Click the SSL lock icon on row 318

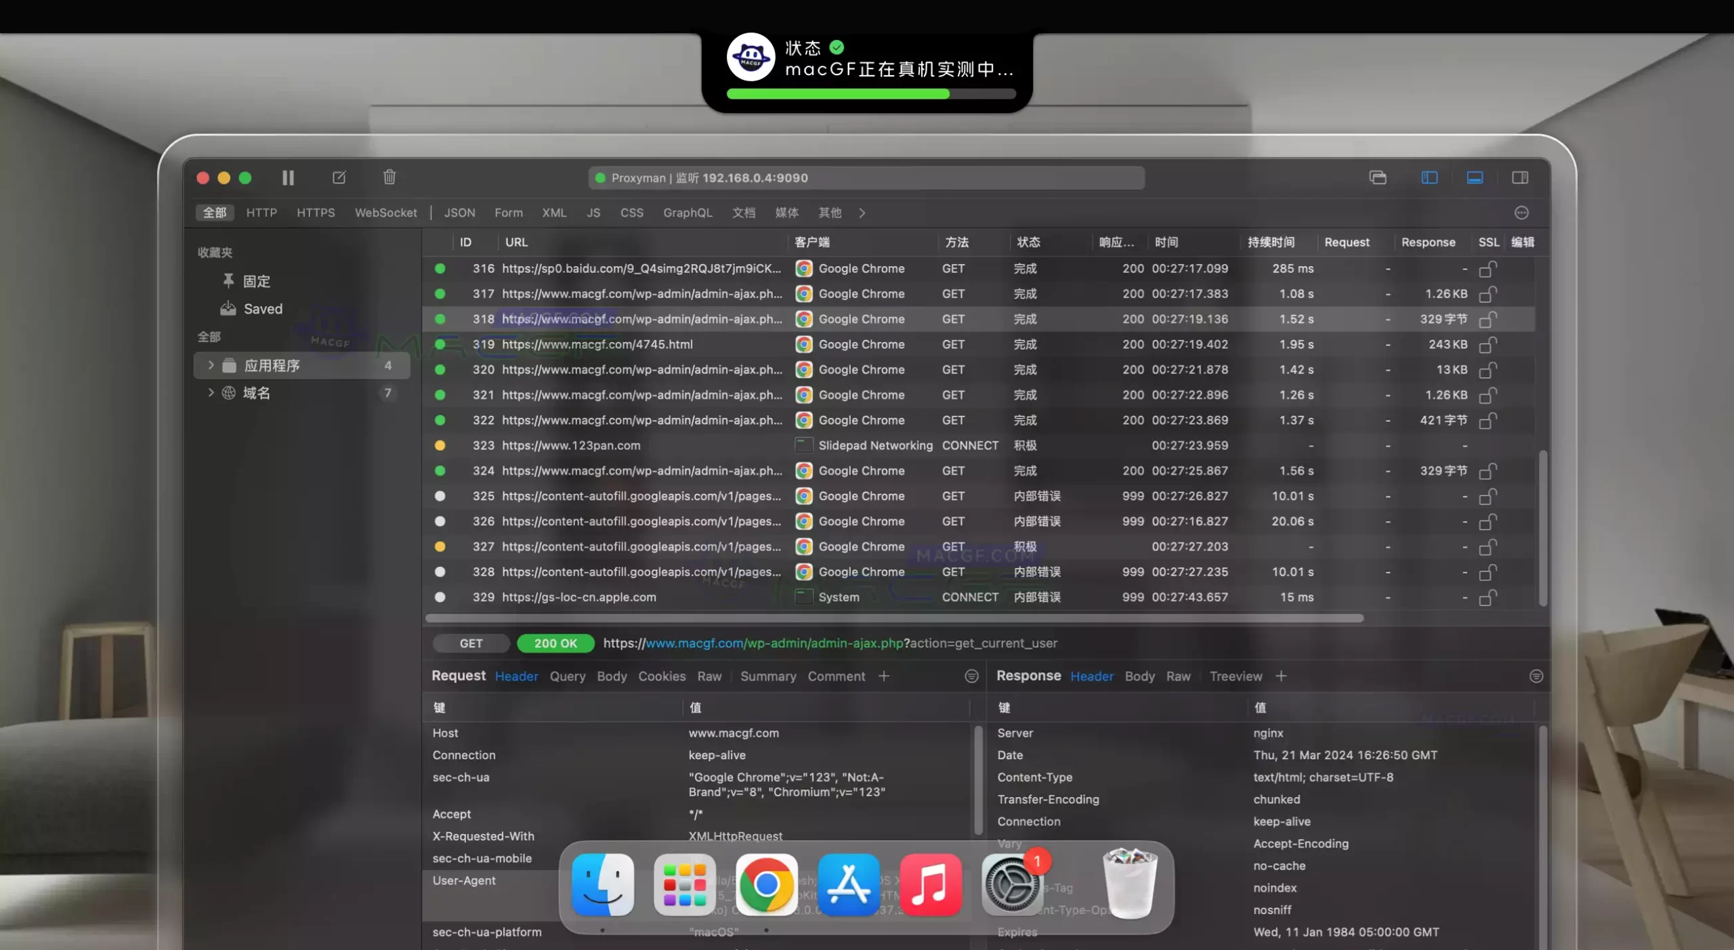(x=1487, y=319)
